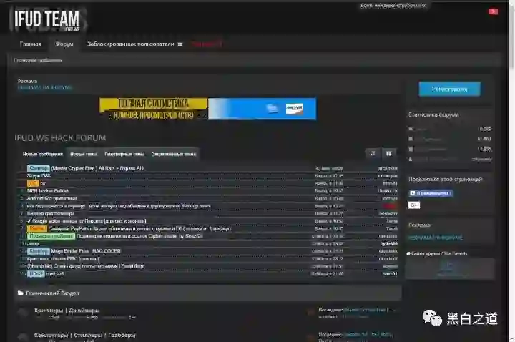515x342 pixels.
Task: Open the Криптовка сборки РМС topic
Action: coord(63,258)
